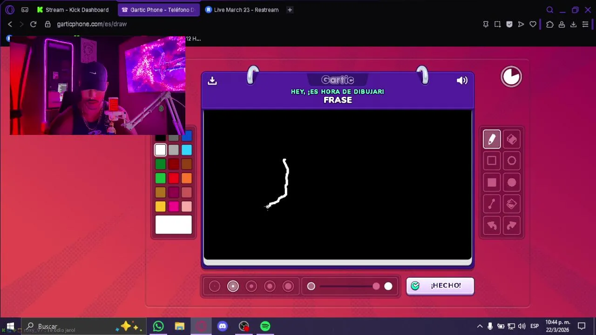The image size is (596, 335).
Task: Pick the dark green color swatch
Action: (x=160, y=164)
